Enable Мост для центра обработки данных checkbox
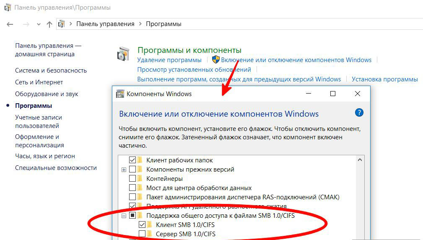Screen dimensions: 423x240 (132, 188)
